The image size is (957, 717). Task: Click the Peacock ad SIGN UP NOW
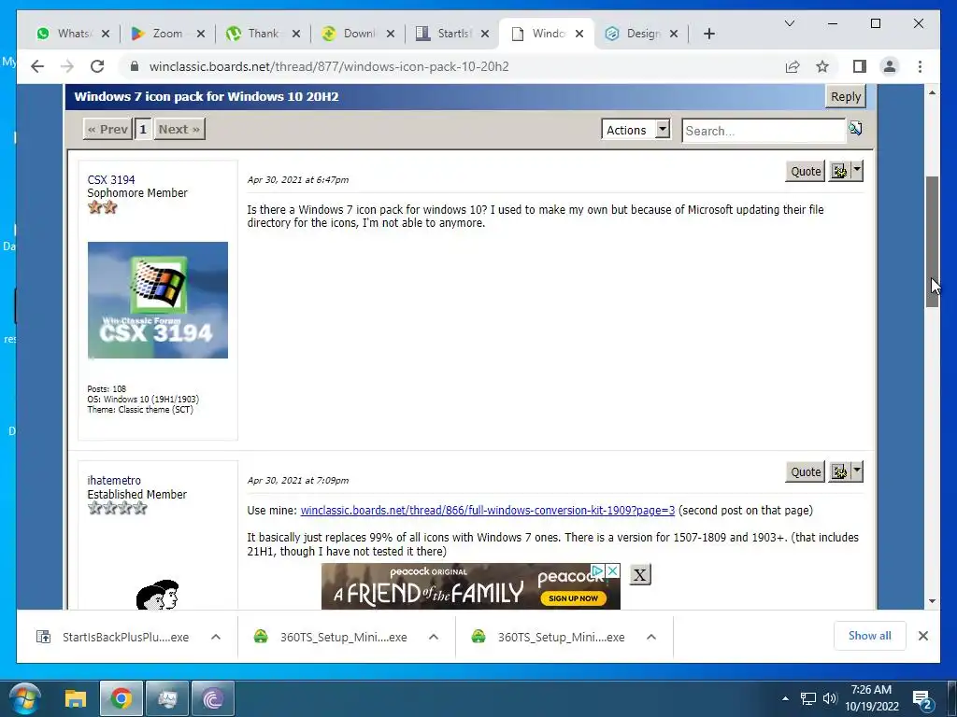coord(573,598)
